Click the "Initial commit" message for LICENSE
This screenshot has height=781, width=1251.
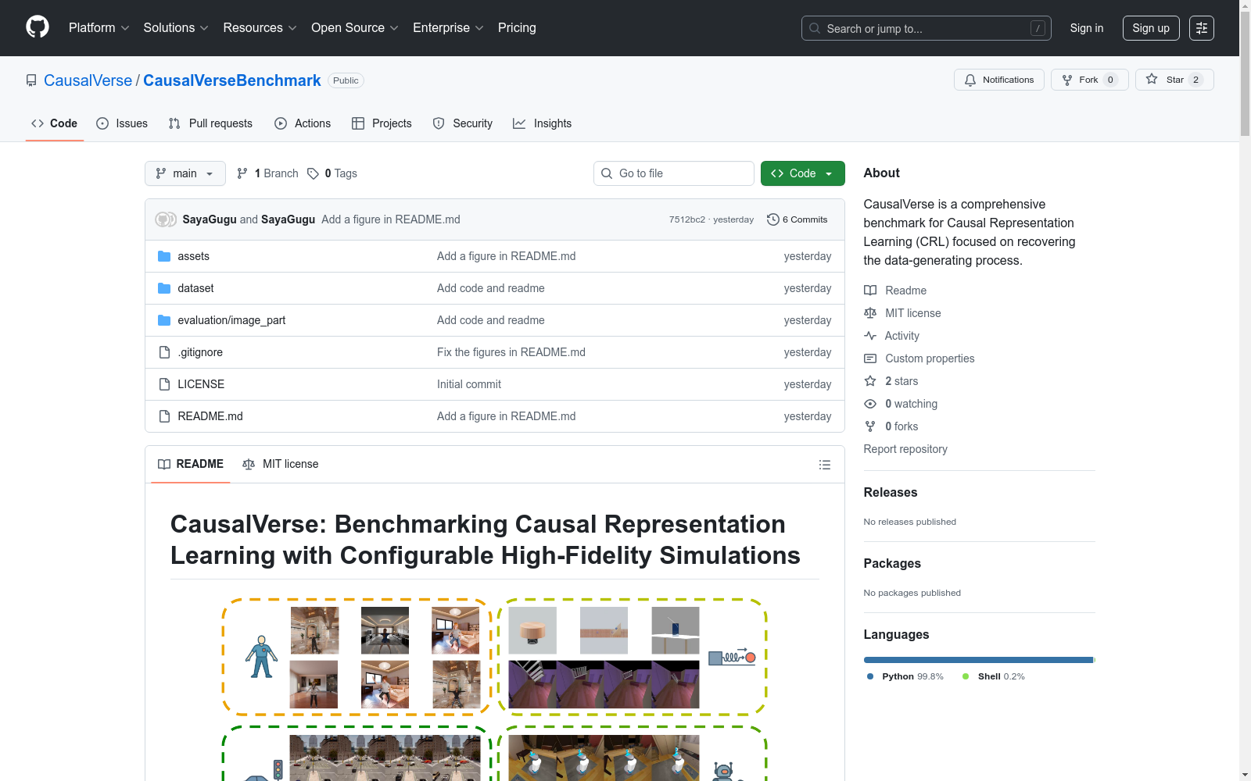point(469,384)
